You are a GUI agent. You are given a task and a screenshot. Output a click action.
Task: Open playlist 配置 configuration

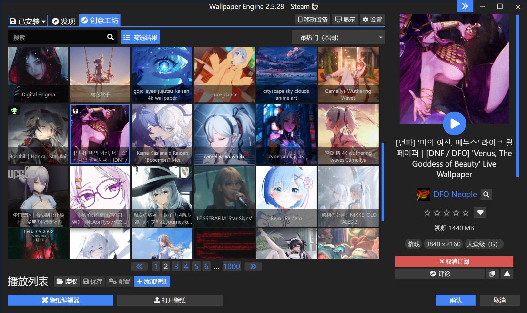click(120, 281)
